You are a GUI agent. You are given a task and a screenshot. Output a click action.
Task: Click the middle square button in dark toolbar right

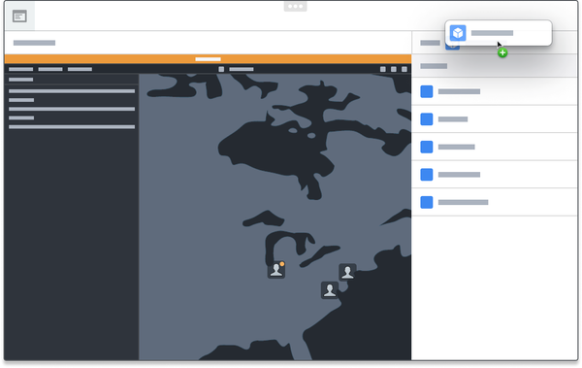point(394,69)
